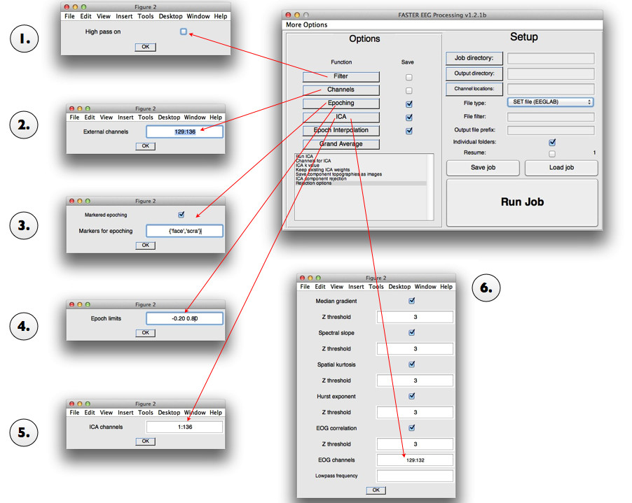
Task: Click OK in ICA channels dialog
Action: (146, 441)
